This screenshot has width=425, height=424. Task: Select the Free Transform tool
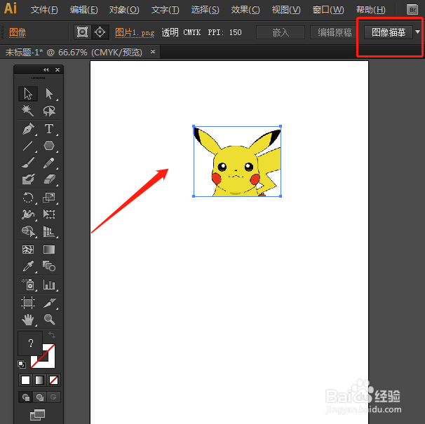point(49,214)
